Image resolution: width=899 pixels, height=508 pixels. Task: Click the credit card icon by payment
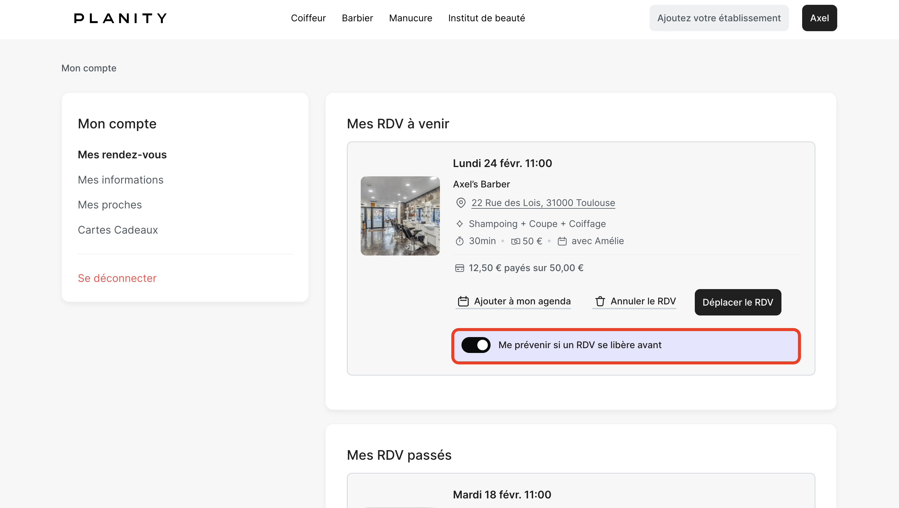tap(460, 268)
